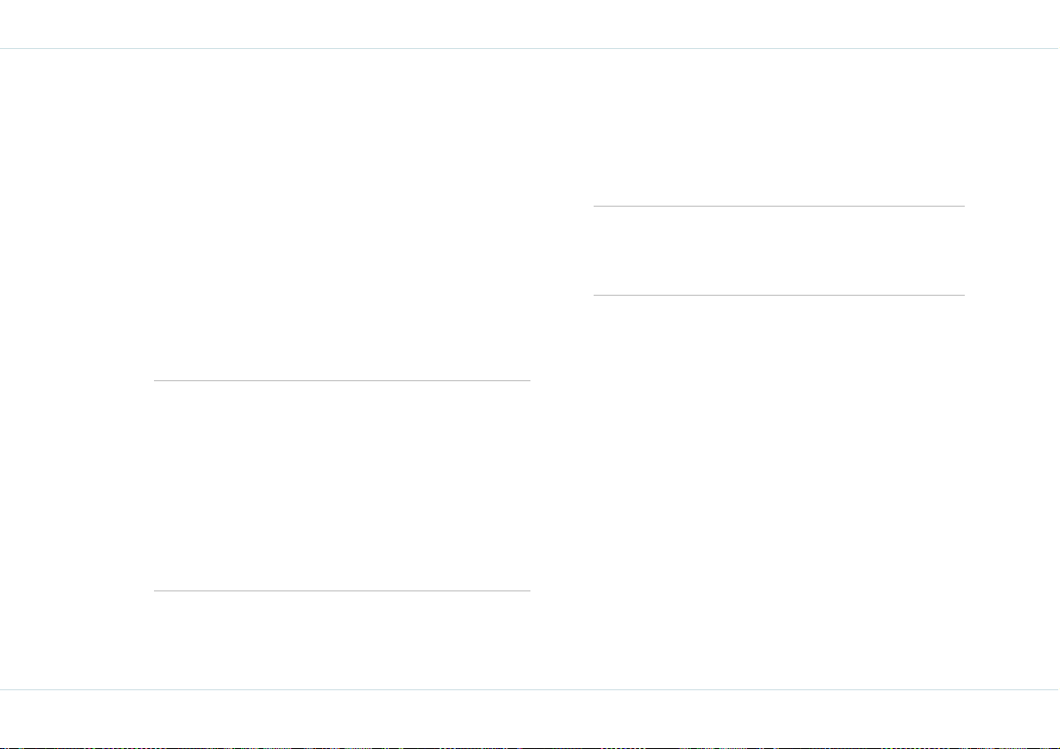Click the blank right page margin
This screenshot has width=1060, height=749.
[x=1012, y=369]
